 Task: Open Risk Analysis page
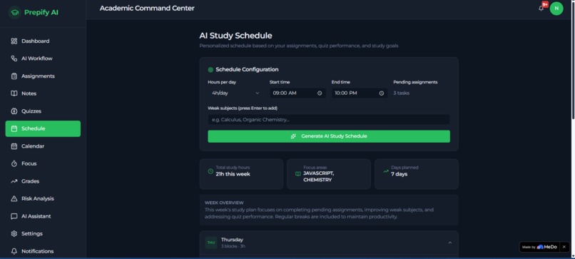[x=43, y=198]
